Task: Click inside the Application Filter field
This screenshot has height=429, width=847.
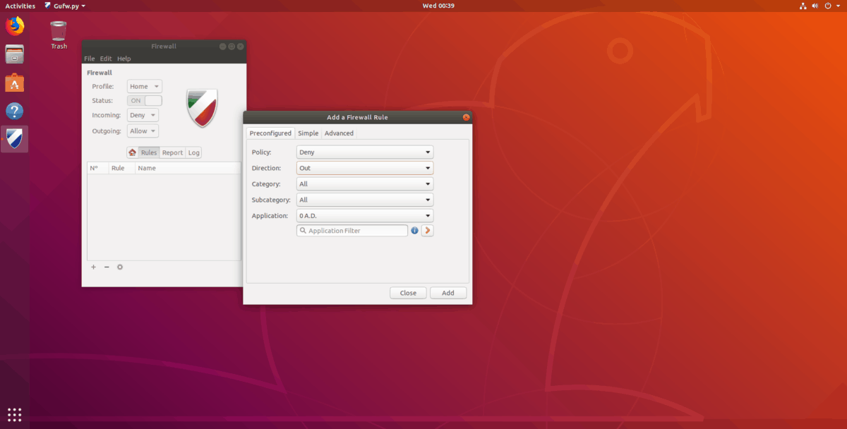Action: pos(352,230)
